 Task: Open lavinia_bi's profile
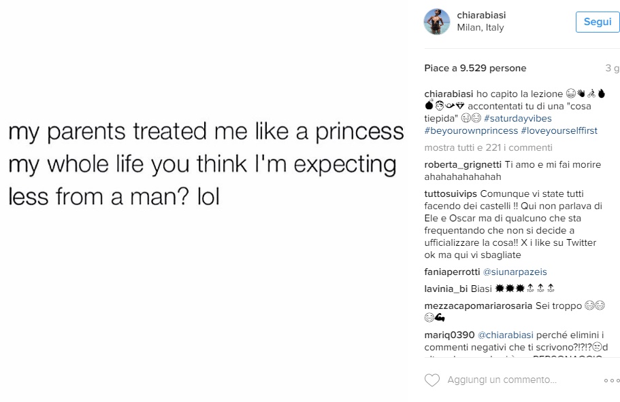(446, 289)
